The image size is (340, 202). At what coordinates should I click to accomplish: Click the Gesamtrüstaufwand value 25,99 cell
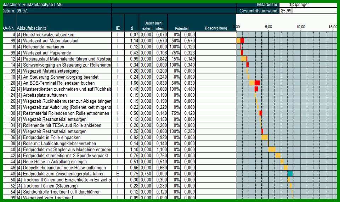[285, 11]
